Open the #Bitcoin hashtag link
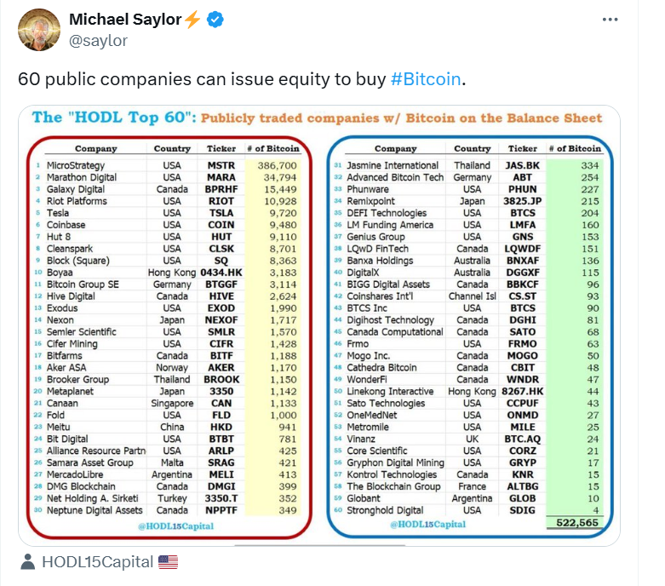The width and height of the screenshot is (665, 586). [426, 79]
